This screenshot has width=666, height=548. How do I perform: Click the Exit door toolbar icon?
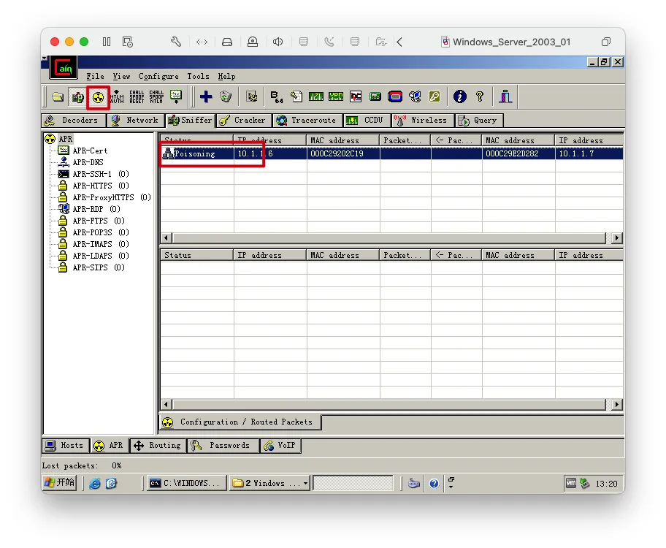click(505, 97)
